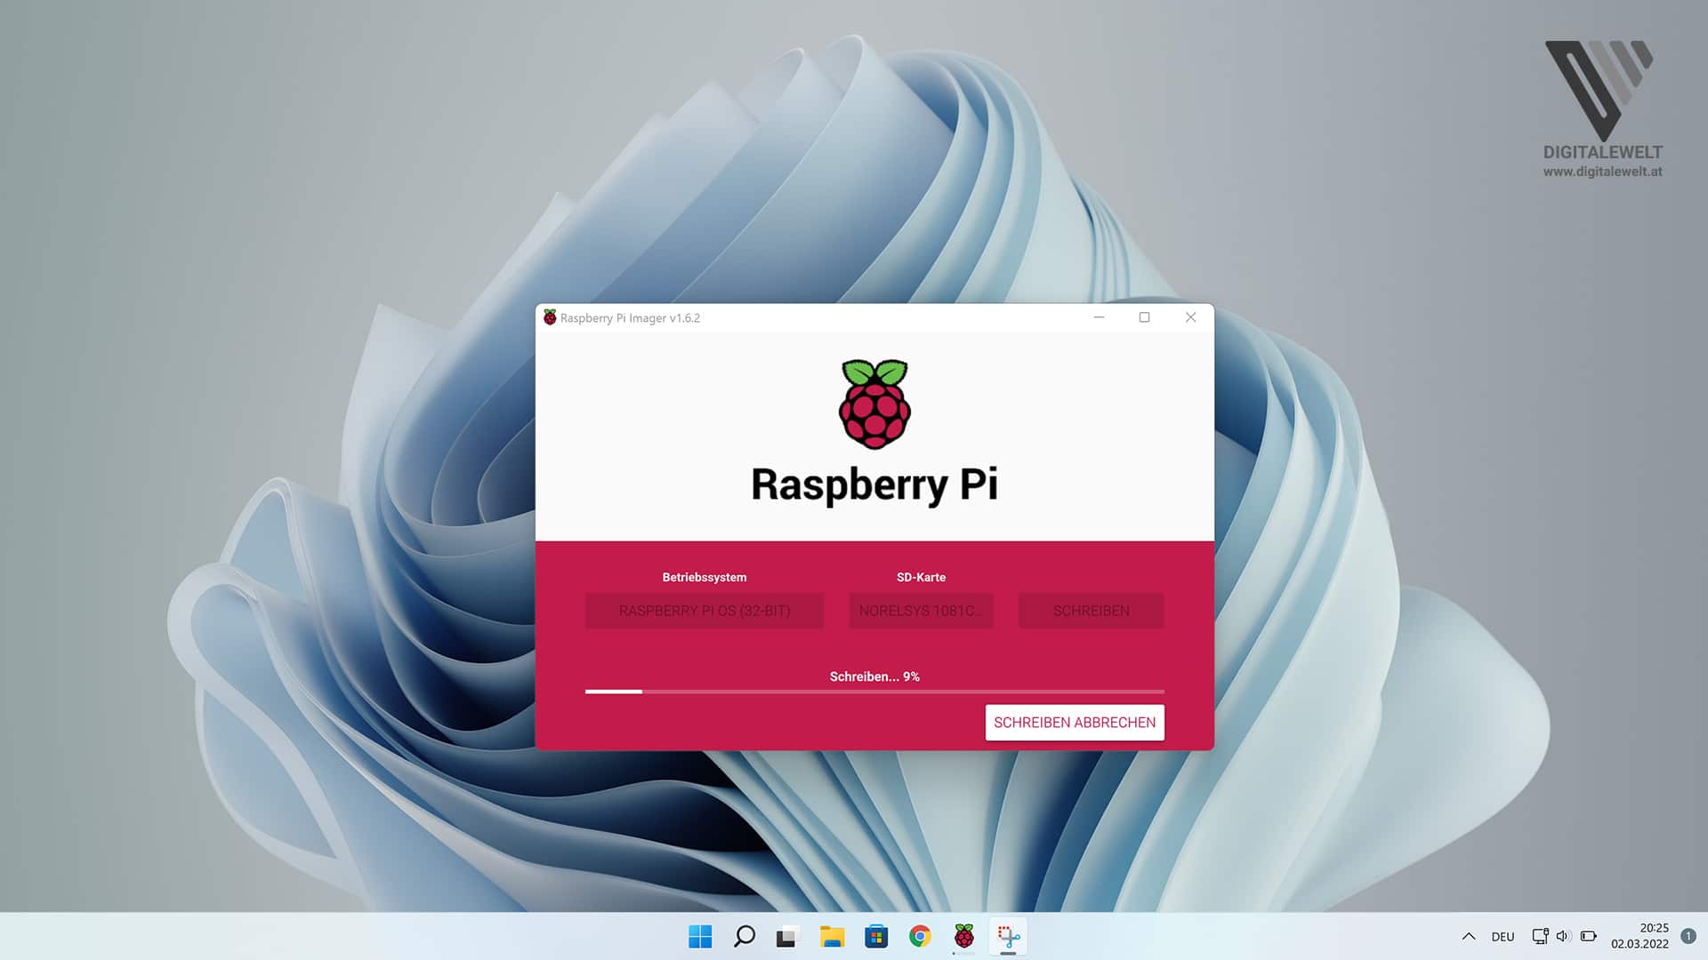Click the SD-Karte label
The image size is (1708, 960).
click(x=921, y=577)
